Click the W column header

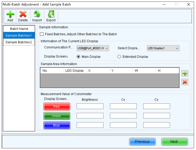tap(144, 71)
